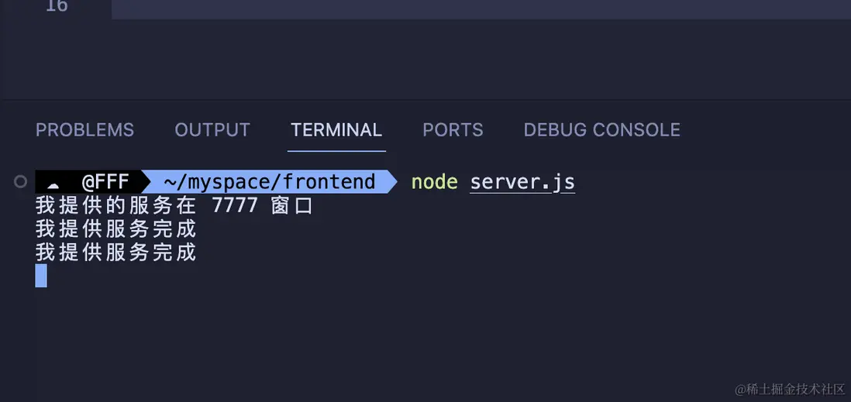This screenshot has height=402, width=851.
Task: Click the word node in the command
Action: coord(434,183)
